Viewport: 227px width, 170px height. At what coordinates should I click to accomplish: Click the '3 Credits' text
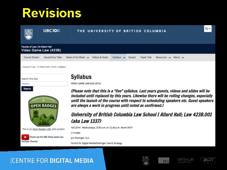(76, 133)
